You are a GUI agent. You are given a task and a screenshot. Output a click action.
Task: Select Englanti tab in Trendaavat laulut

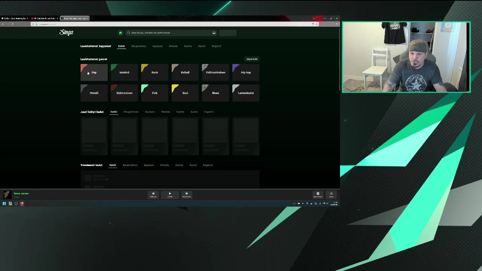pos(208,165)
